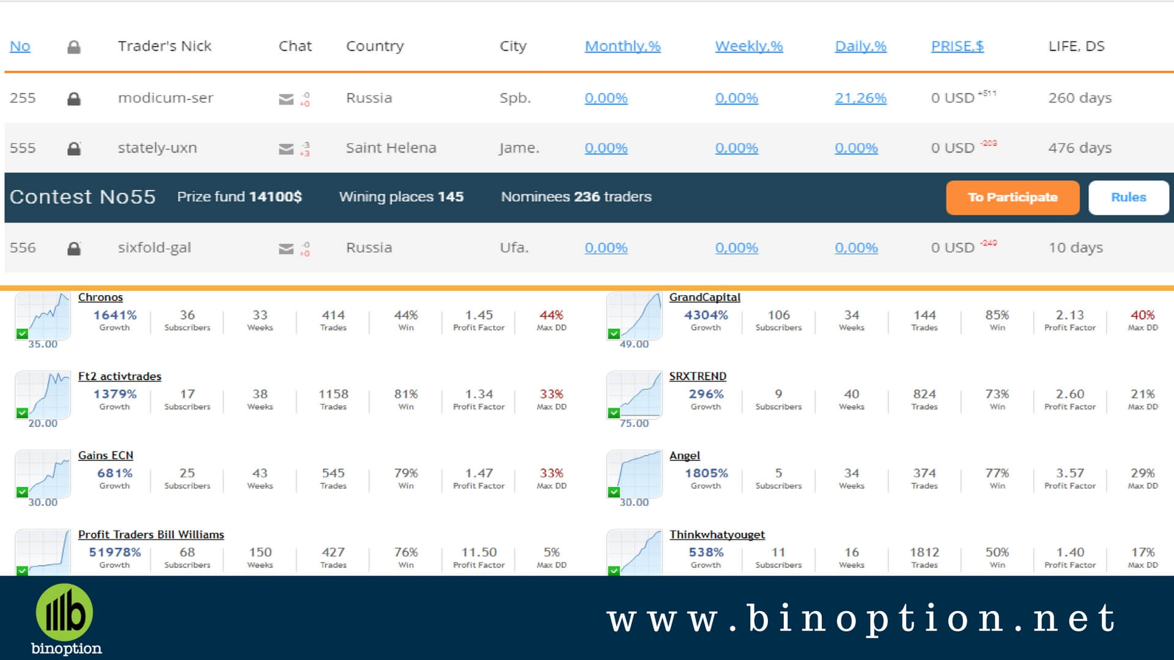The image size is (1174, 660).
Task: Click the lock icon in stately-uxn row
Action: [x=74, y=148]
